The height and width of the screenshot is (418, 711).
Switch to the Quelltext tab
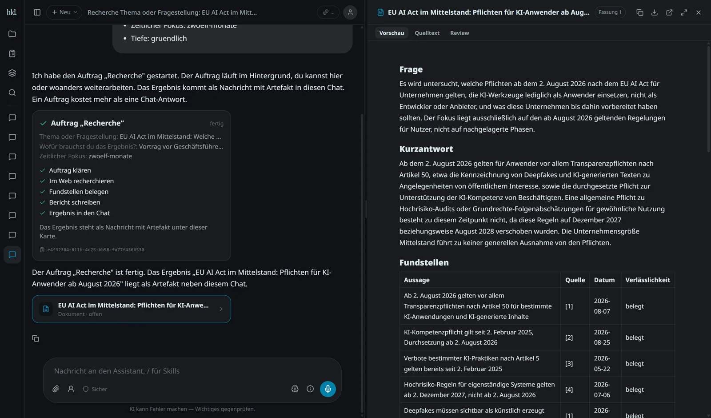[427, 33]
